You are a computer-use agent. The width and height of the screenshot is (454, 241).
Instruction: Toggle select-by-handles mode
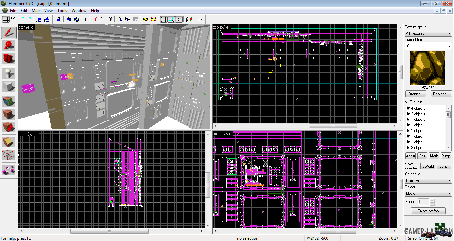(163, 19)
